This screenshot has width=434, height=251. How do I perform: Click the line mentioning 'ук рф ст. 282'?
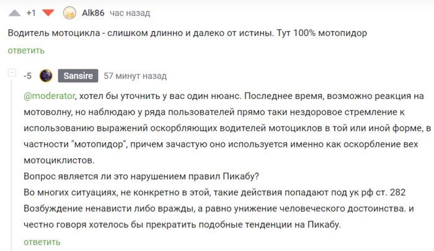[215, 192]
